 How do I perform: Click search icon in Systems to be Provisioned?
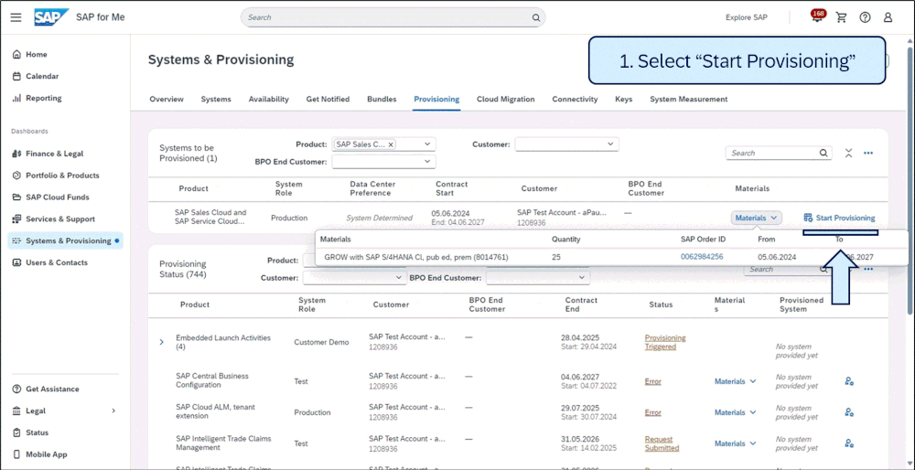[x=823, y=153]
